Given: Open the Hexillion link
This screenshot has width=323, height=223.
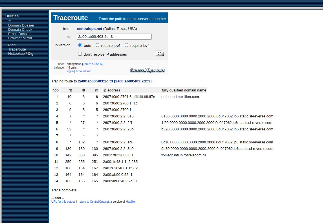Looking at the screenshot, I should tap(131, 202).
